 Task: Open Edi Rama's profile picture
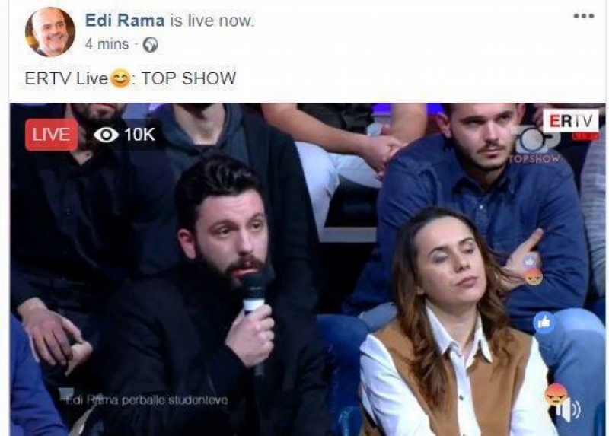pos(49,32)
